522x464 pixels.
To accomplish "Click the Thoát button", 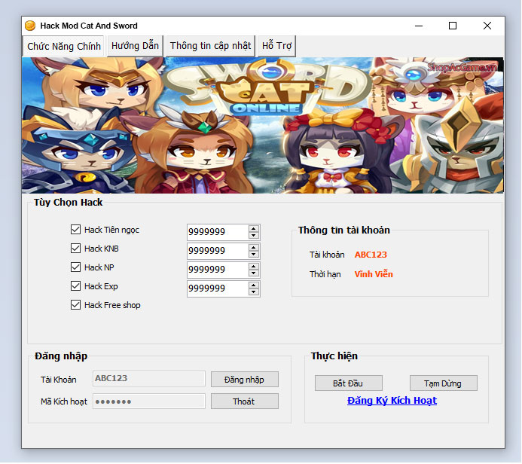I will (x=245, y=401).
